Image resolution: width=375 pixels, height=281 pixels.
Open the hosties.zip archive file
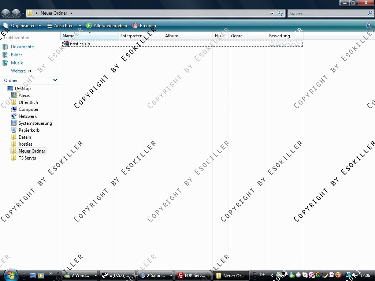point(79,44)
